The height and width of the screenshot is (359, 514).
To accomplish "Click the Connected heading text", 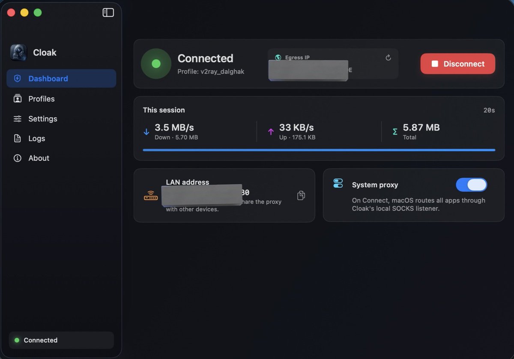I will point(206,58).
